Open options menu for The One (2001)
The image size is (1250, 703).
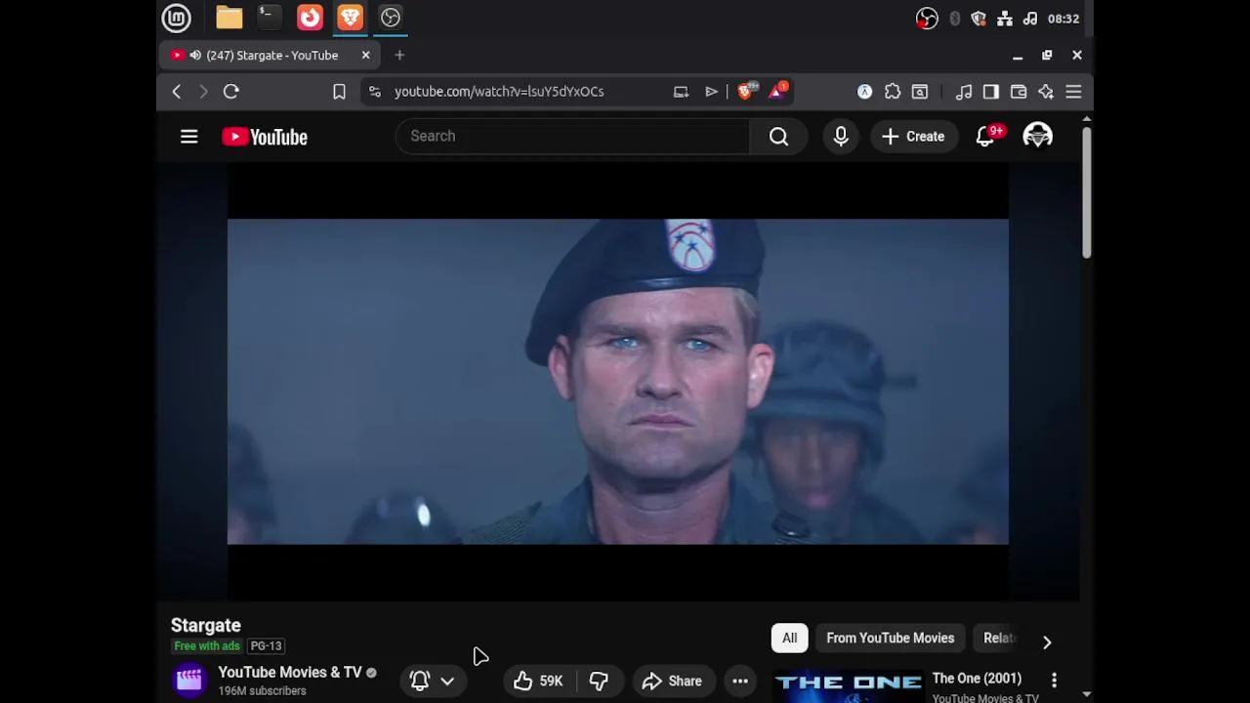(x=1054, y=680)
